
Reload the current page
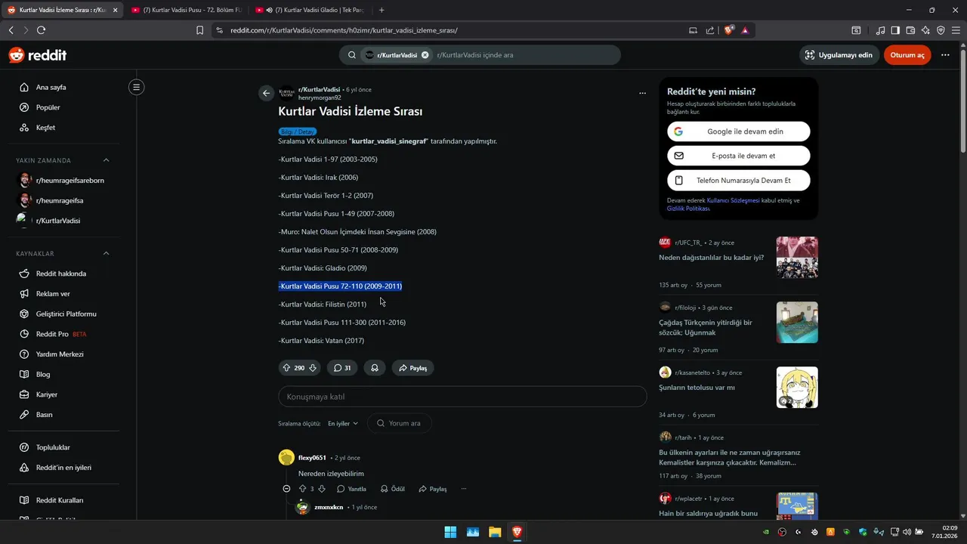(41, 30)
